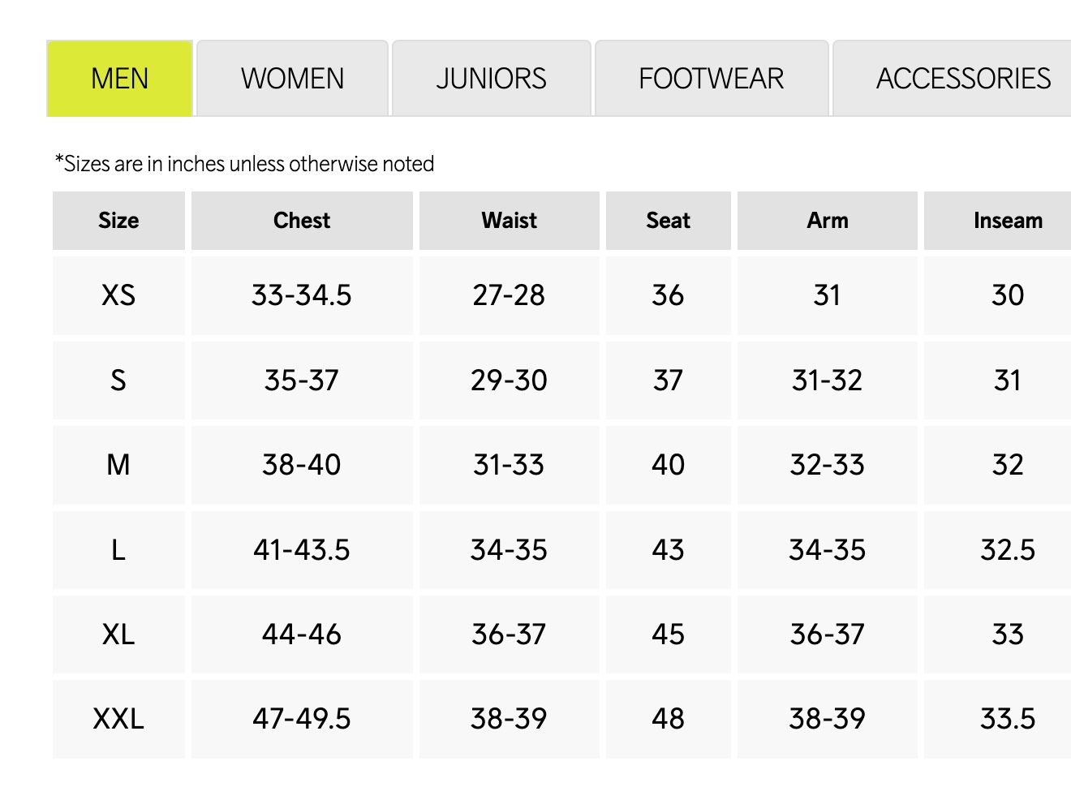This screenshot has width=1071, height=800.
Task: Open the JUNIORS size tab
Action: (x=491, y=79)
